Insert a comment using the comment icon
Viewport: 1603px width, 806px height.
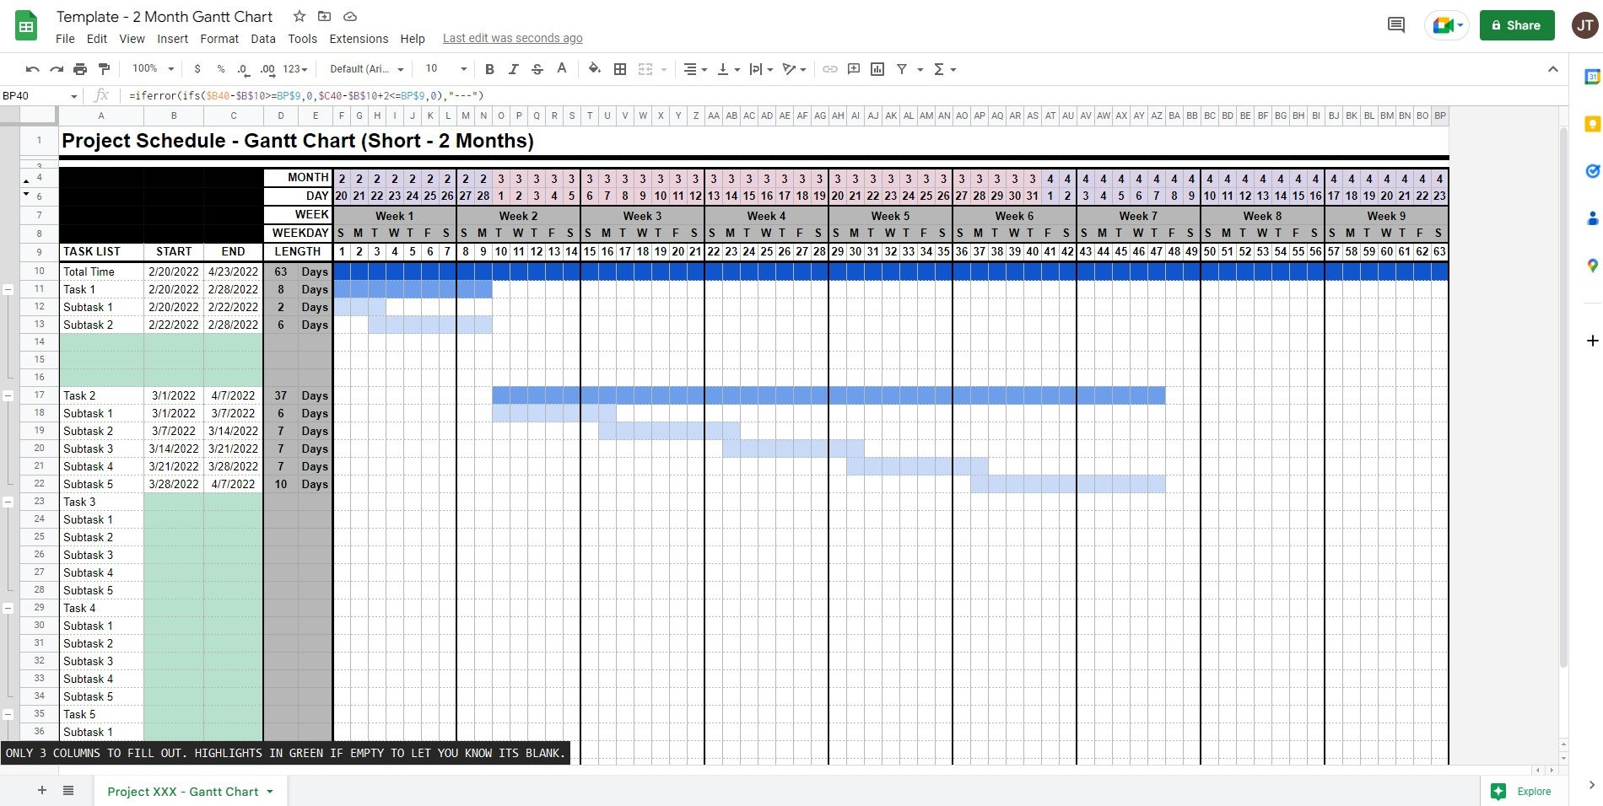pos(853,69)
